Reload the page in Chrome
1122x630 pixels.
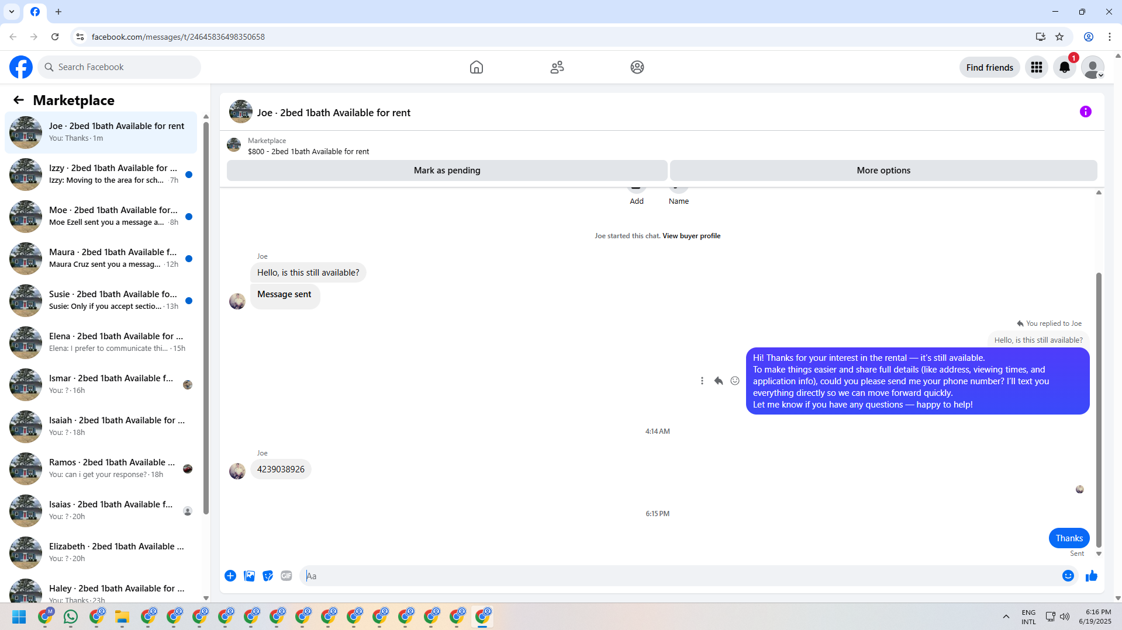[55, 37]
